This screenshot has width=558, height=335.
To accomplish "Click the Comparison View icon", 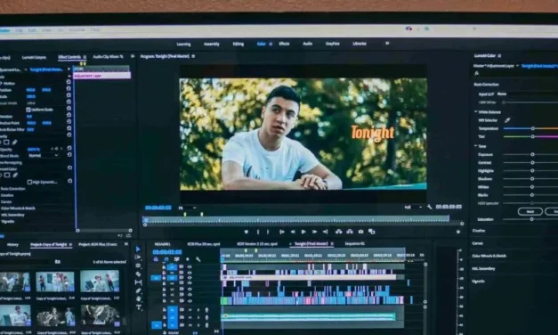I will coord(371,232).
